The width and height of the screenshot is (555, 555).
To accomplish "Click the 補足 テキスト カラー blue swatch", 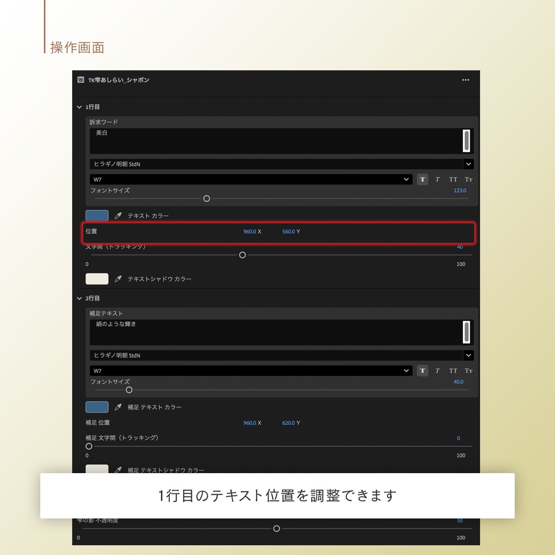I will [97, 407].
